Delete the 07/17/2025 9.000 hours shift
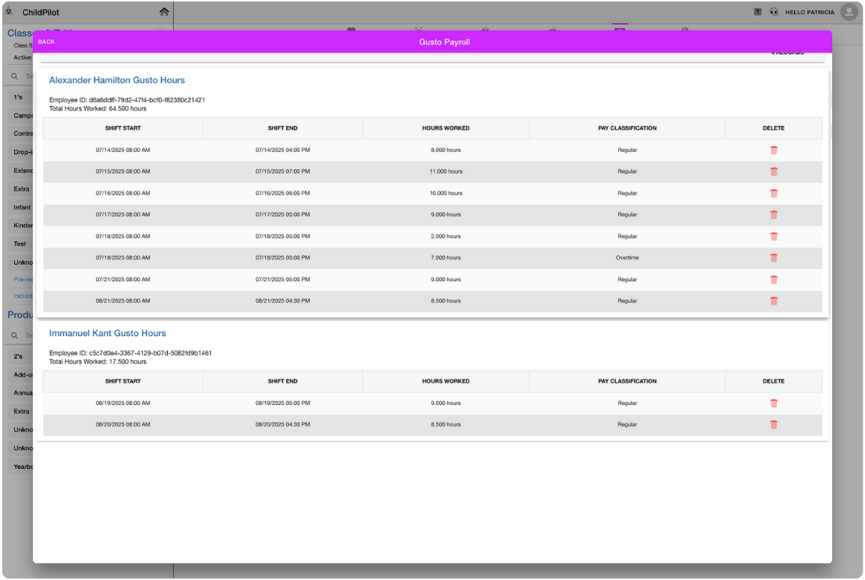This screenshot has height=580, width=865. [773, 215]
